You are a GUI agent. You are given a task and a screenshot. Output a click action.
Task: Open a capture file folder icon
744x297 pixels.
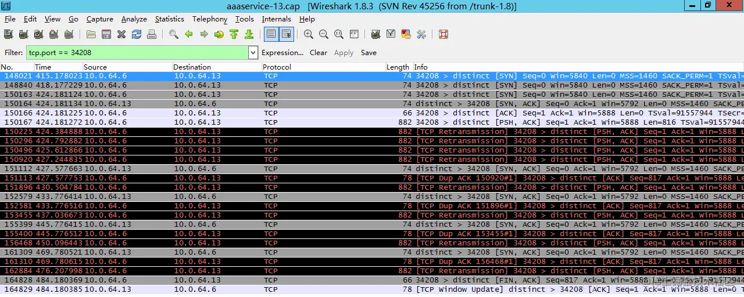(x=91, y=34)
